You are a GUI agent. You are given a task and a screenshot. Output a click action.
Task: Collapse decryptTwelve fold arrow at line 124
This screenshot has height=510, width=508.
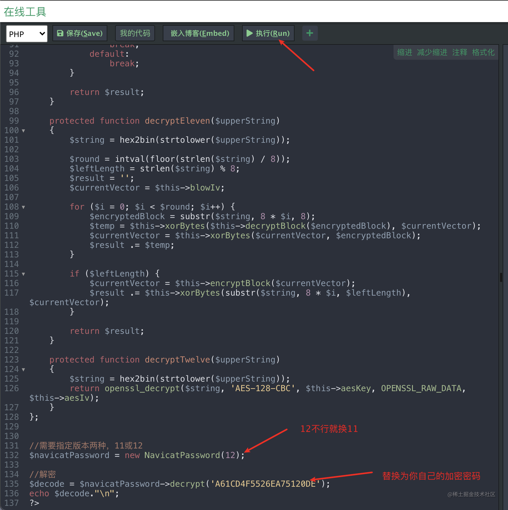(x=23, y=370)
